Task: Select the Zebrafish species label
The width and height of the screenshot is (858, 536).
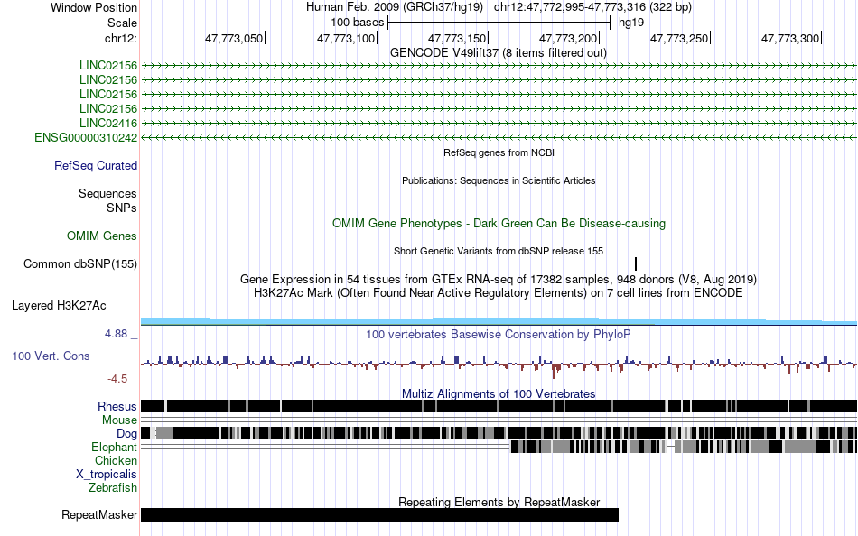Action: click(113, 487)
